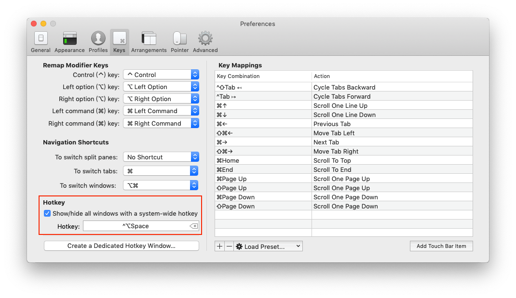516x298 pixels.
Task: Open the Pointer preferences pane
Action: 179,42
